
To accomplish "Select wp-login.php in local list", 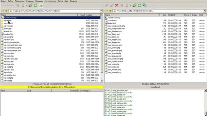I will 9,64.
